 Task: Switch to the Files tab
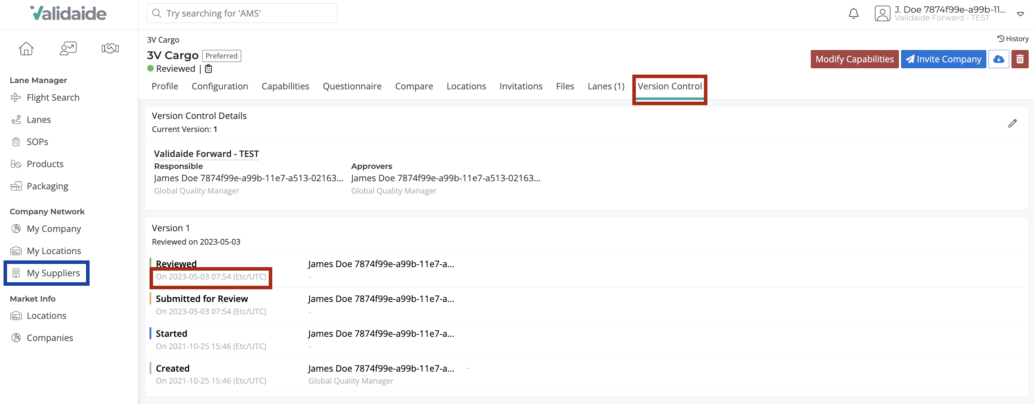point(565,86)
